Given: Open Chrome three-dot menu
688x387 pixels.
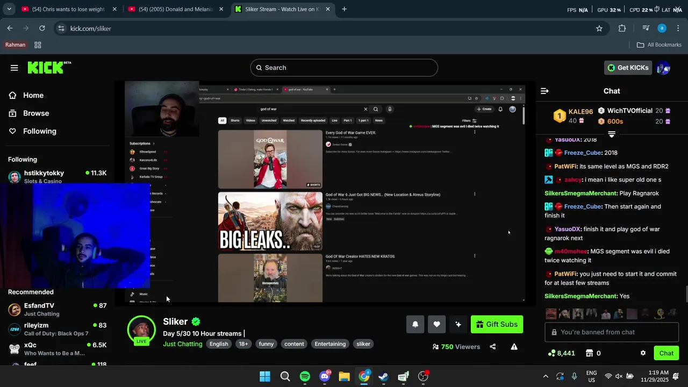Looking at the screenshot, I should [678, 28].
